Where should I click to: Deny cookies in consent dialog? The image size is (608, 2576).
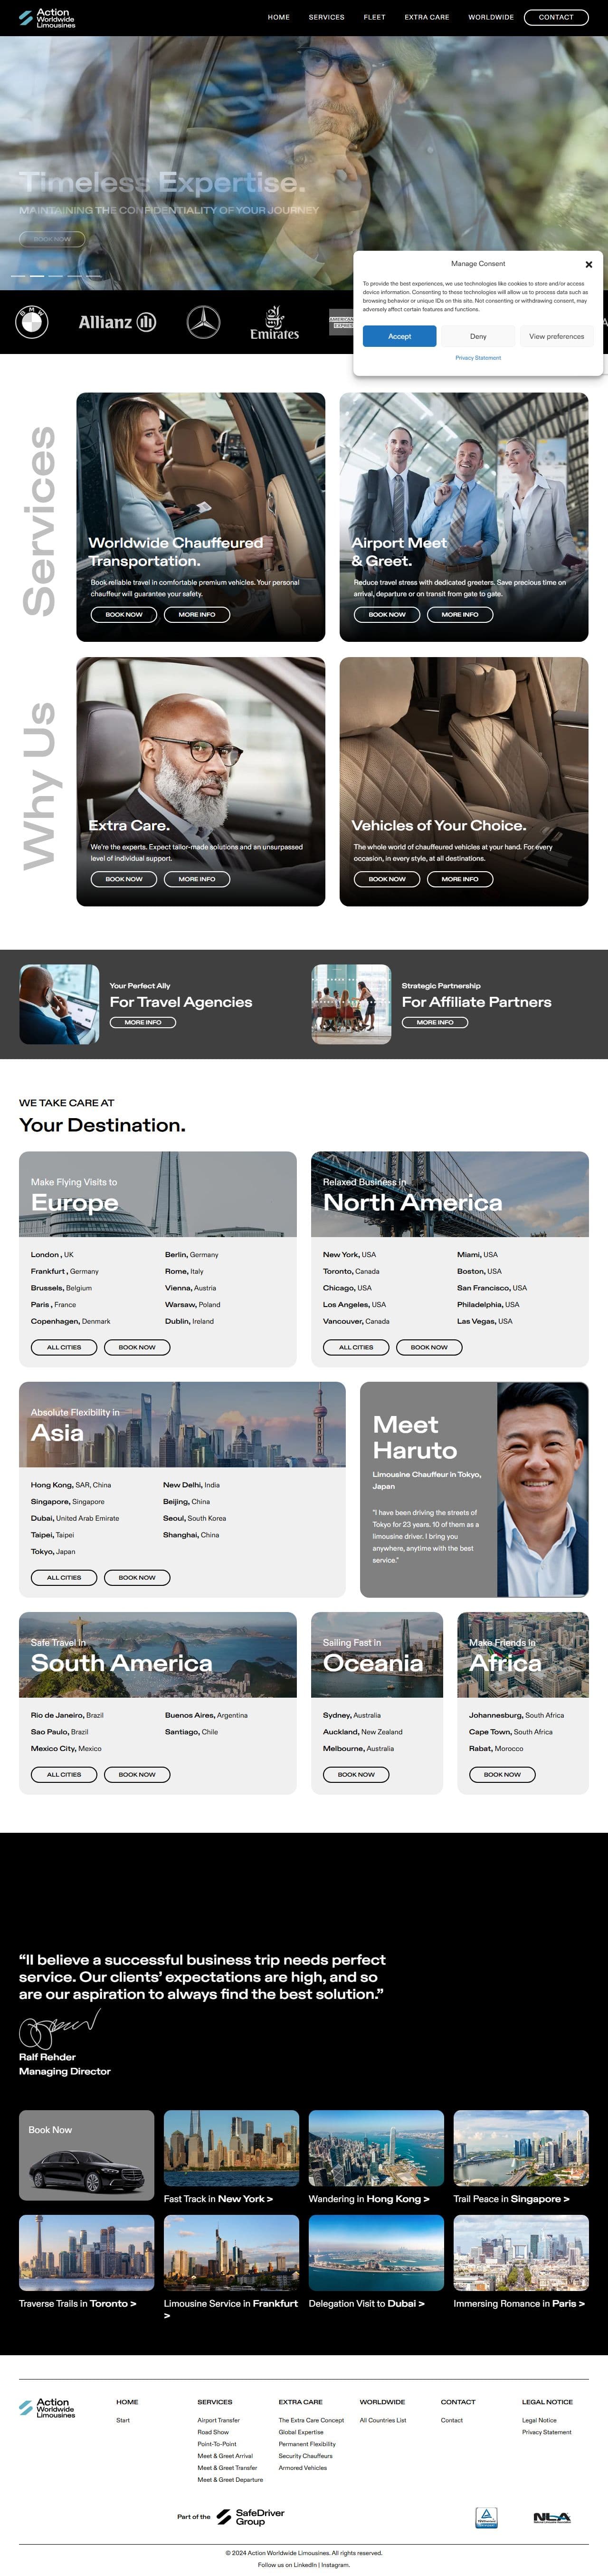point(478,336)
